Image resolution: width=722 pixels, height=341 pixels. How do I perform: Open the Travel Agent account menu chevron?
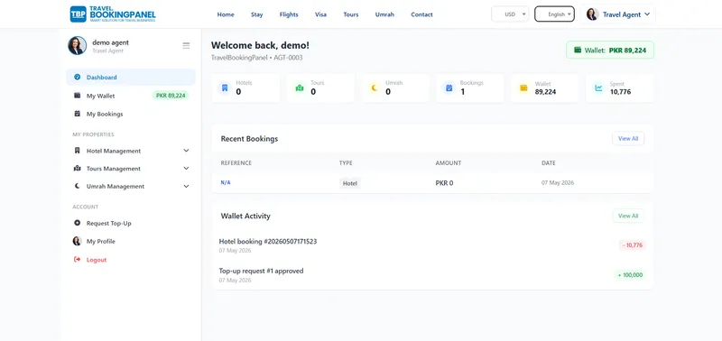(647, 14)
